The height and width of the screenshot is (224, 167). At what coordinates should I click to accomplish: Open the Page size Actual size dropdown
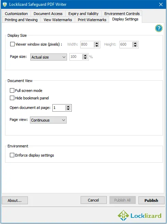pyautogui.click(x=49, y=57)
